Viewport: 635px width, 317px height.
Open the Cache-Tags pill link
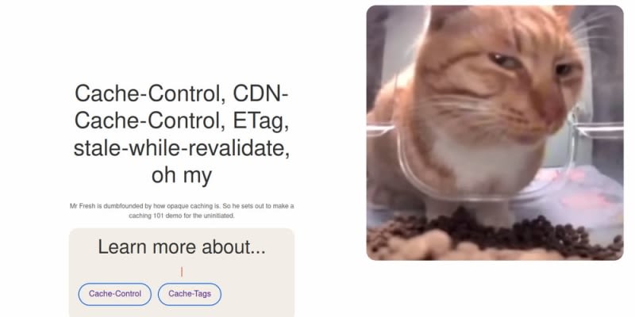[190, 294]
